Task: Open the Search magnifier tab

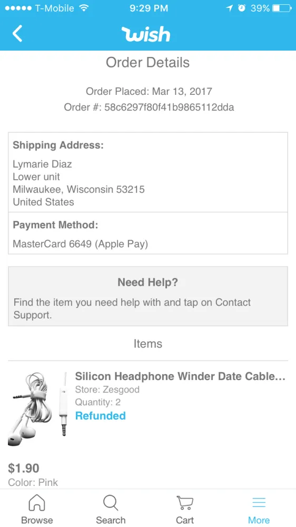Action: [111, 509]
